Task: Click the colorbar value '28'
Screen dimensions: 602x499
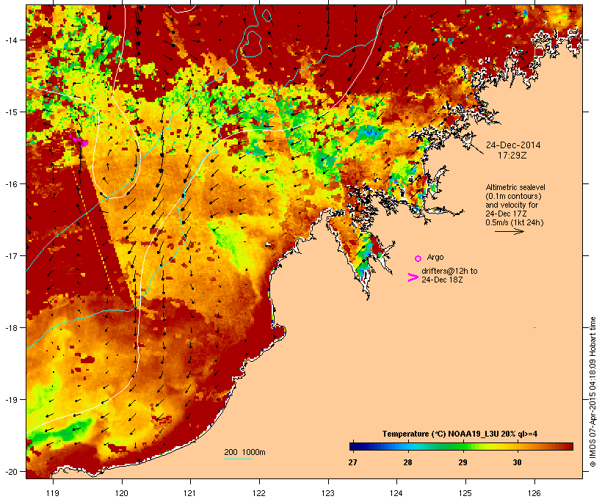Action: (x=407, y=462)
